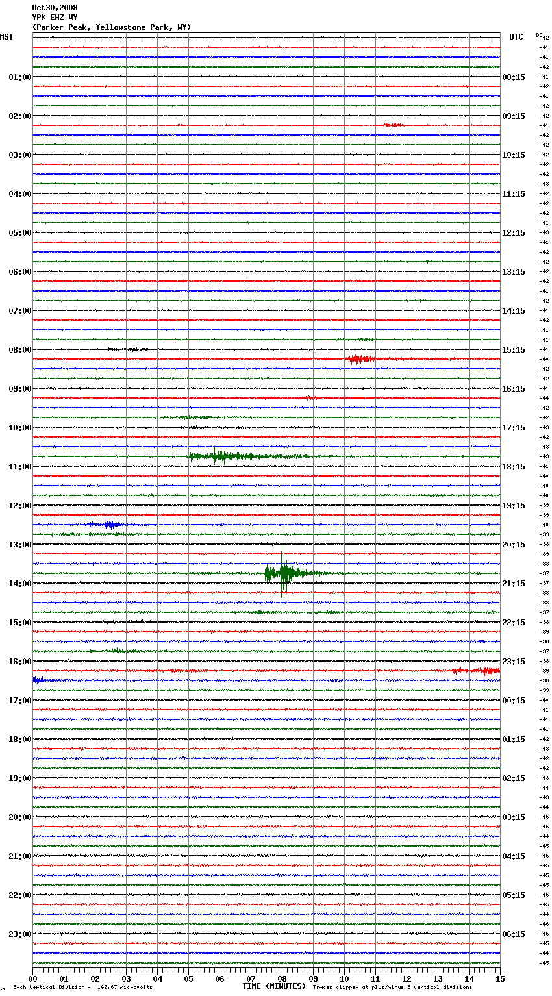The image size is (552, 996).
Task: Select the 01:15 UTC time label
Action: point(514,740)
